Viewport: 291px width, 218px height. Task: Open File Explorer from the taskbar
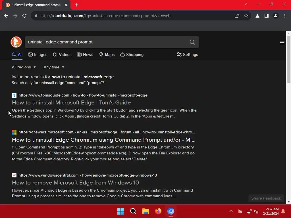click(x=146, y=211)
